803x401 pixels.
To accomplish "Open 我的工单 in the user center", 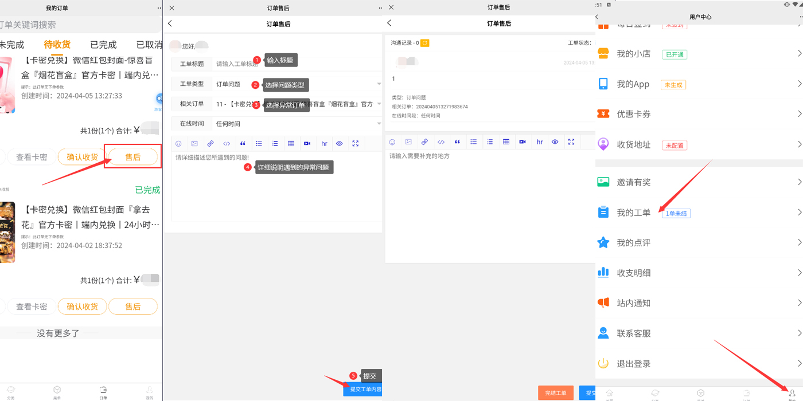I will pyautogui.click(x=699, y=213).
